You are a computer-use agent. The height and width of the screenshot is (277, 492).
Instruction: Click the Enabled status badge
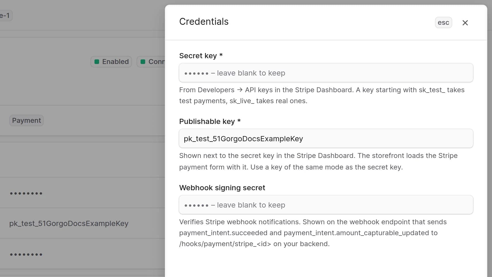pos(111,62)
